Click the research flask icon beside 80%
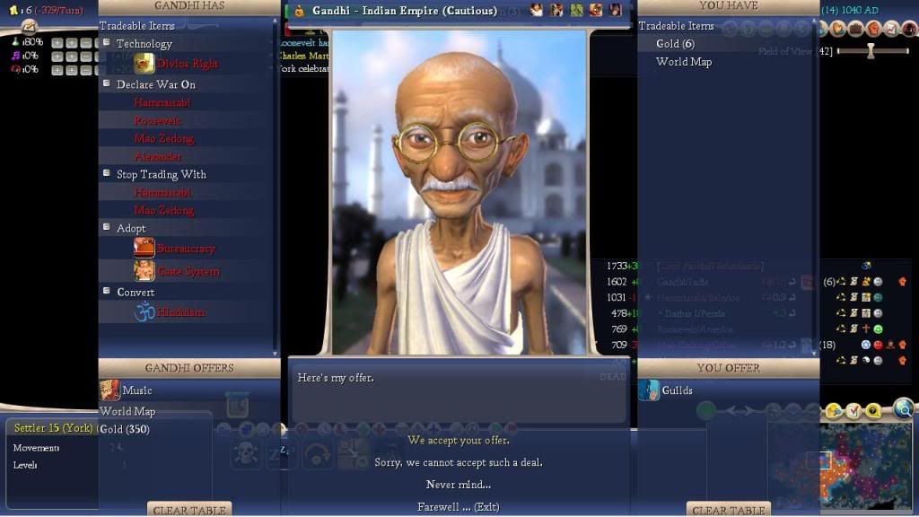The height and width of the screenshot is (517, 919). [x=16, y=42]
